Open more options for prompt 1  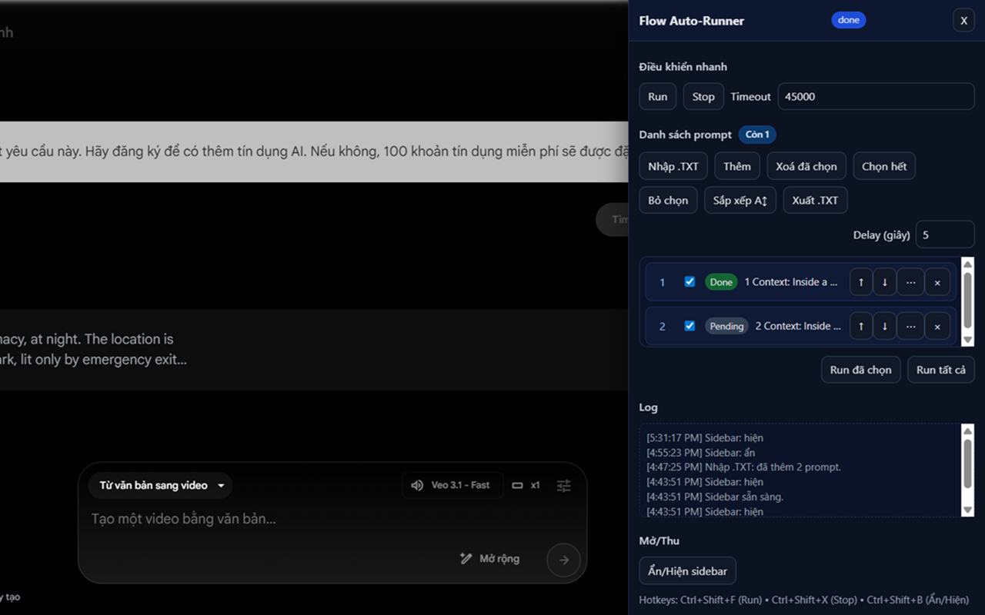tap(910, 282)
